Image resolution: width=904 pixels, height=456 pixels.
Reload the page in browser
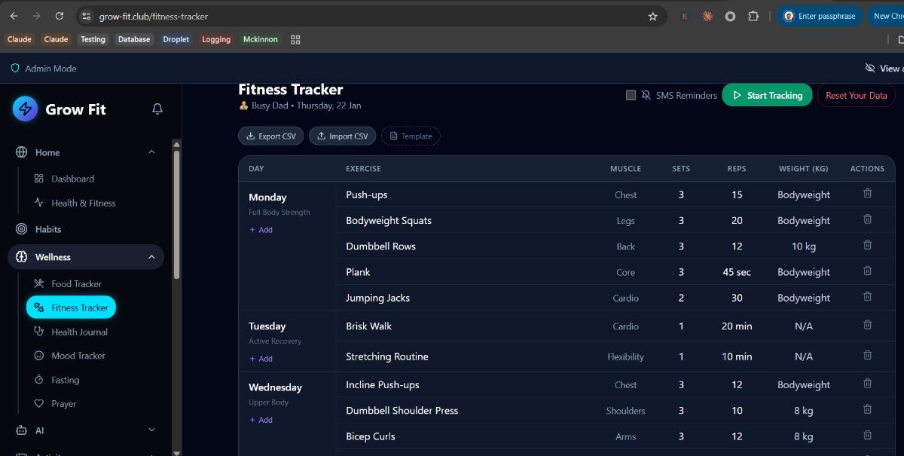60,16
